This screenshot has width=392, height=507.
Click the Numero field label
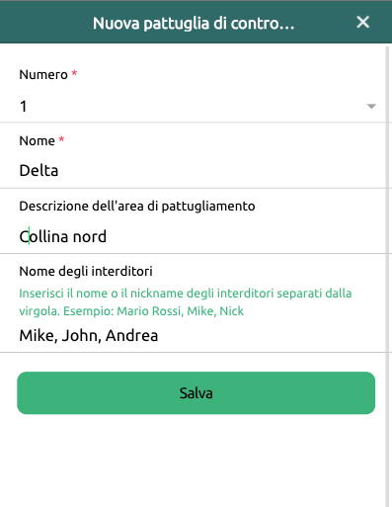[x=43, y=74]
